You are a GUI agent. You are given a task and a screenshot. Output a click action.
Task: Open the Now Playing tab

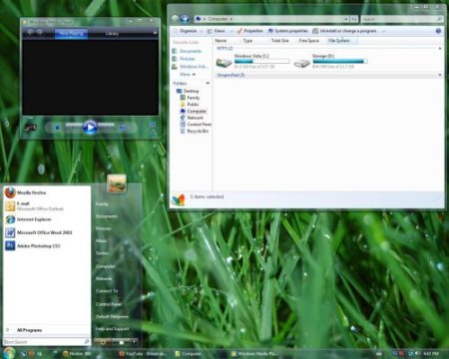coord(71,33)
